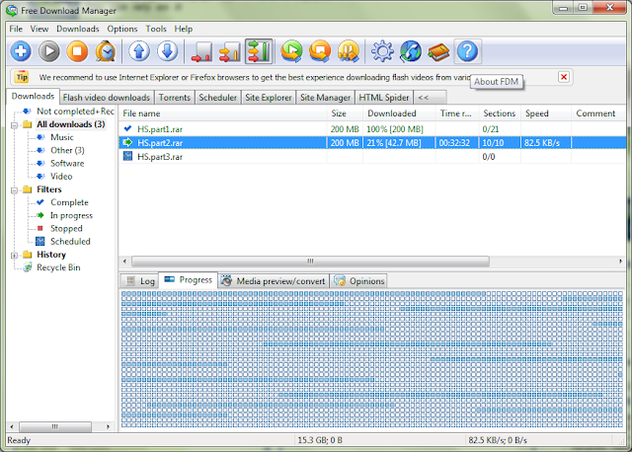632x452 pixels.
Task: Select the Downloads tab
Action: click(x=33, y=97)
